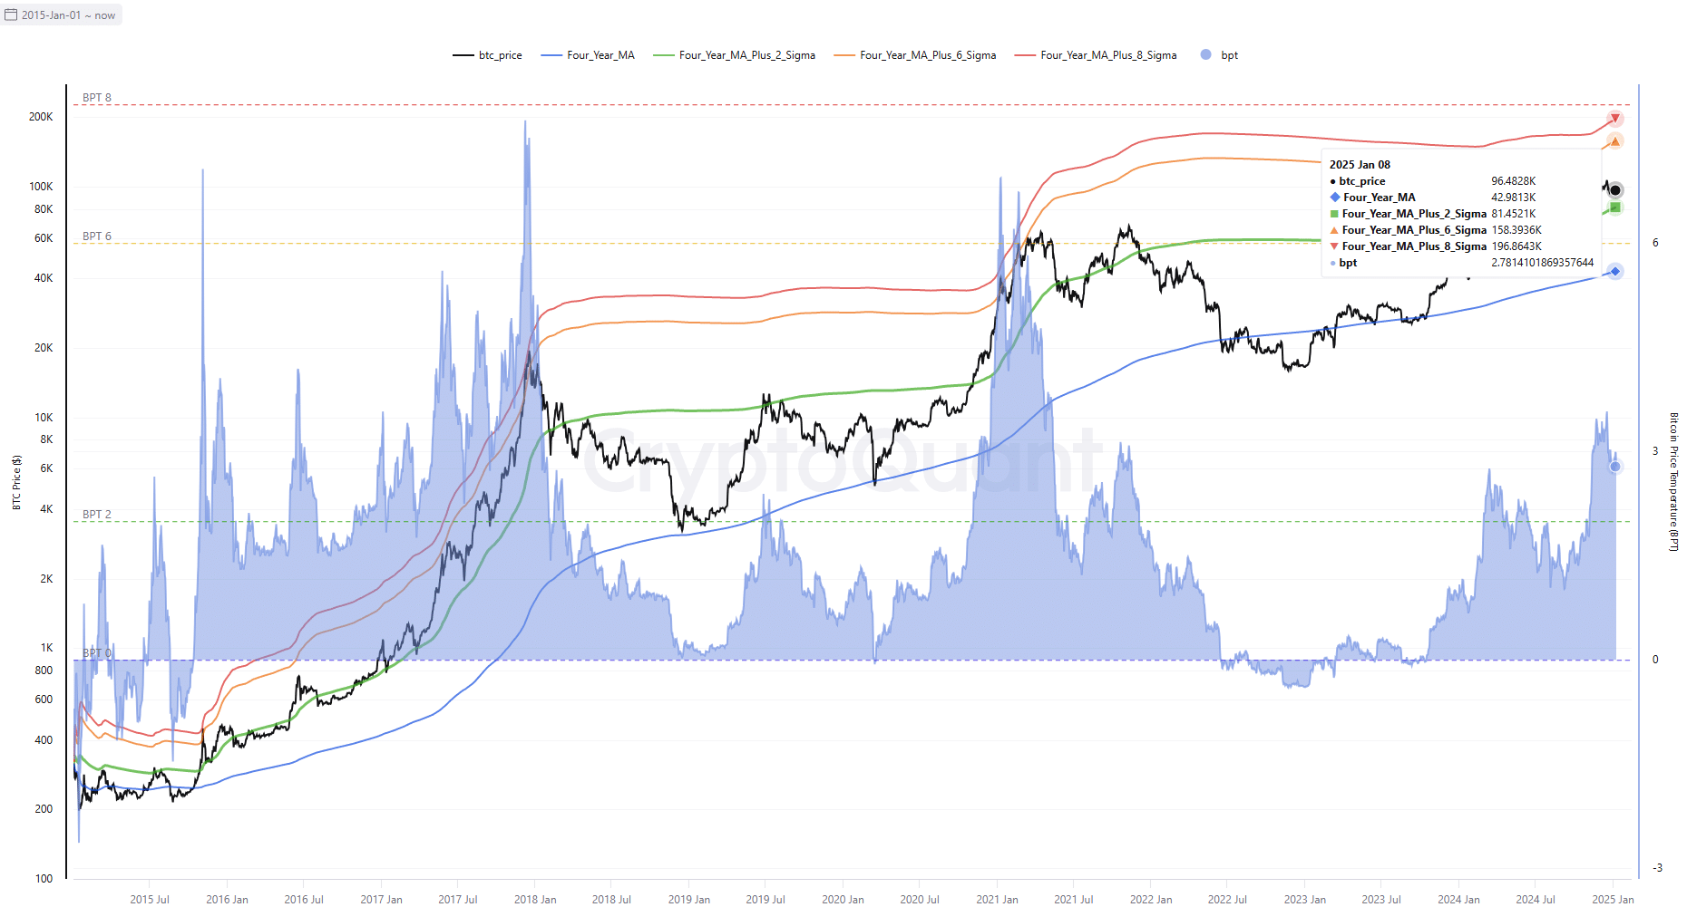Click the 2021 Jan x-axis label
1687x907 pixels.
coord(997,900)
